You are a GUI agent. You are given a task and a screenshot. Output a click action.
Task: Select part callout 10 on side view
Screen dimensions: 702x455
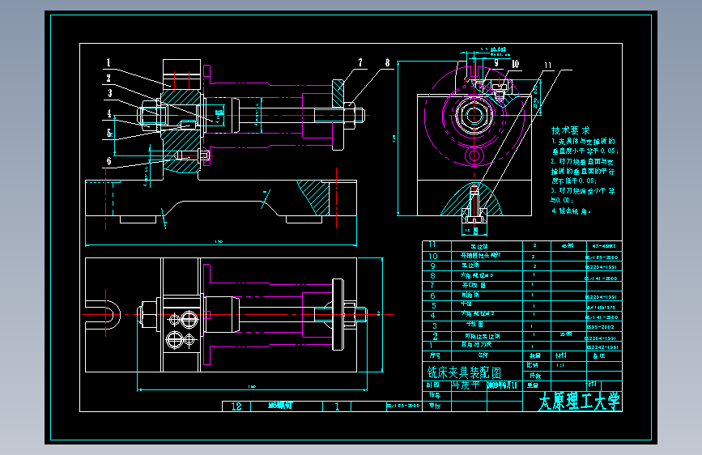(515, 64)
